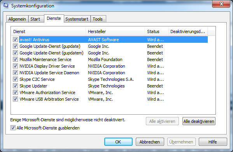Toggle Google Update-Dienst (gupdatem) checkbox

(15, 53)
